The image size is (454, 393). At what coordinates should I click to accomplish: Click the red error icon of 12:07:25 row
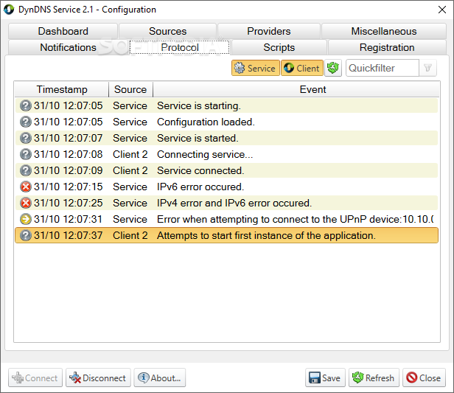click(x=26, y=203)
